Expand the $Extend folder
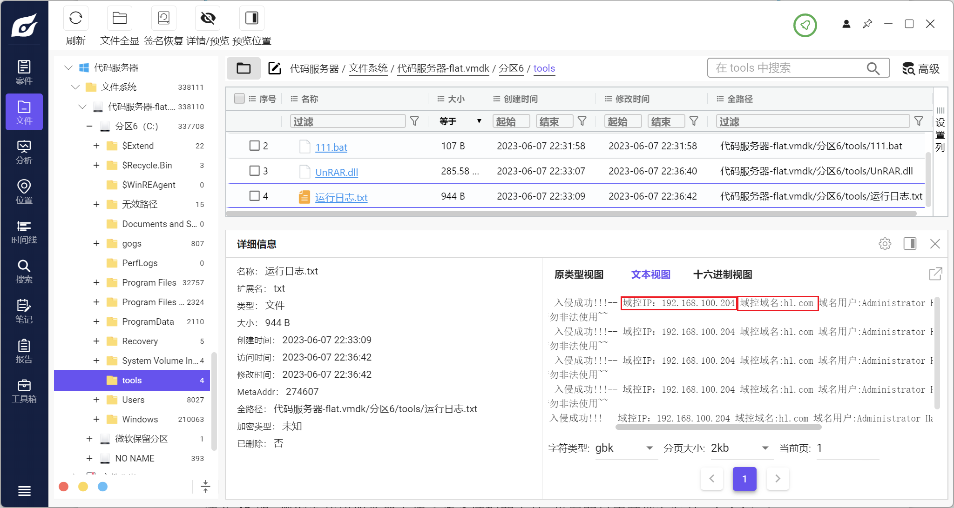The image size is (954, 508). pyautogui.click(x=96, y=146)
